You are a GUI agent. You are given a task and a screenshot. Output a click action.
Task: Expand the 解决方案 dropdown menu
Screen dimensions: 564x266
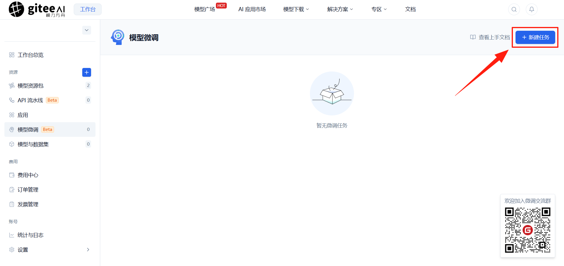pyautogui.click(x=340, y=9)
